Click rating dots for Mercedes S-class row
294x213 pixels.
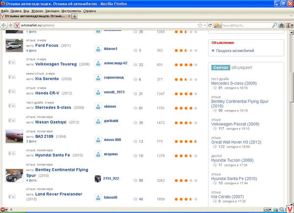coord(186,108)
